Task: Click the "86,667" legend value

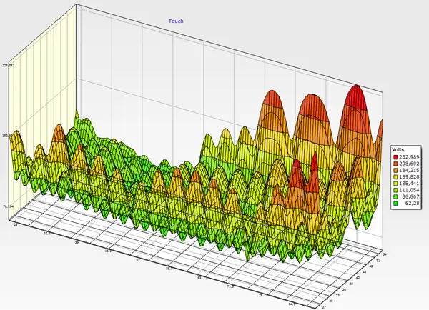Action: pos(412,196)
